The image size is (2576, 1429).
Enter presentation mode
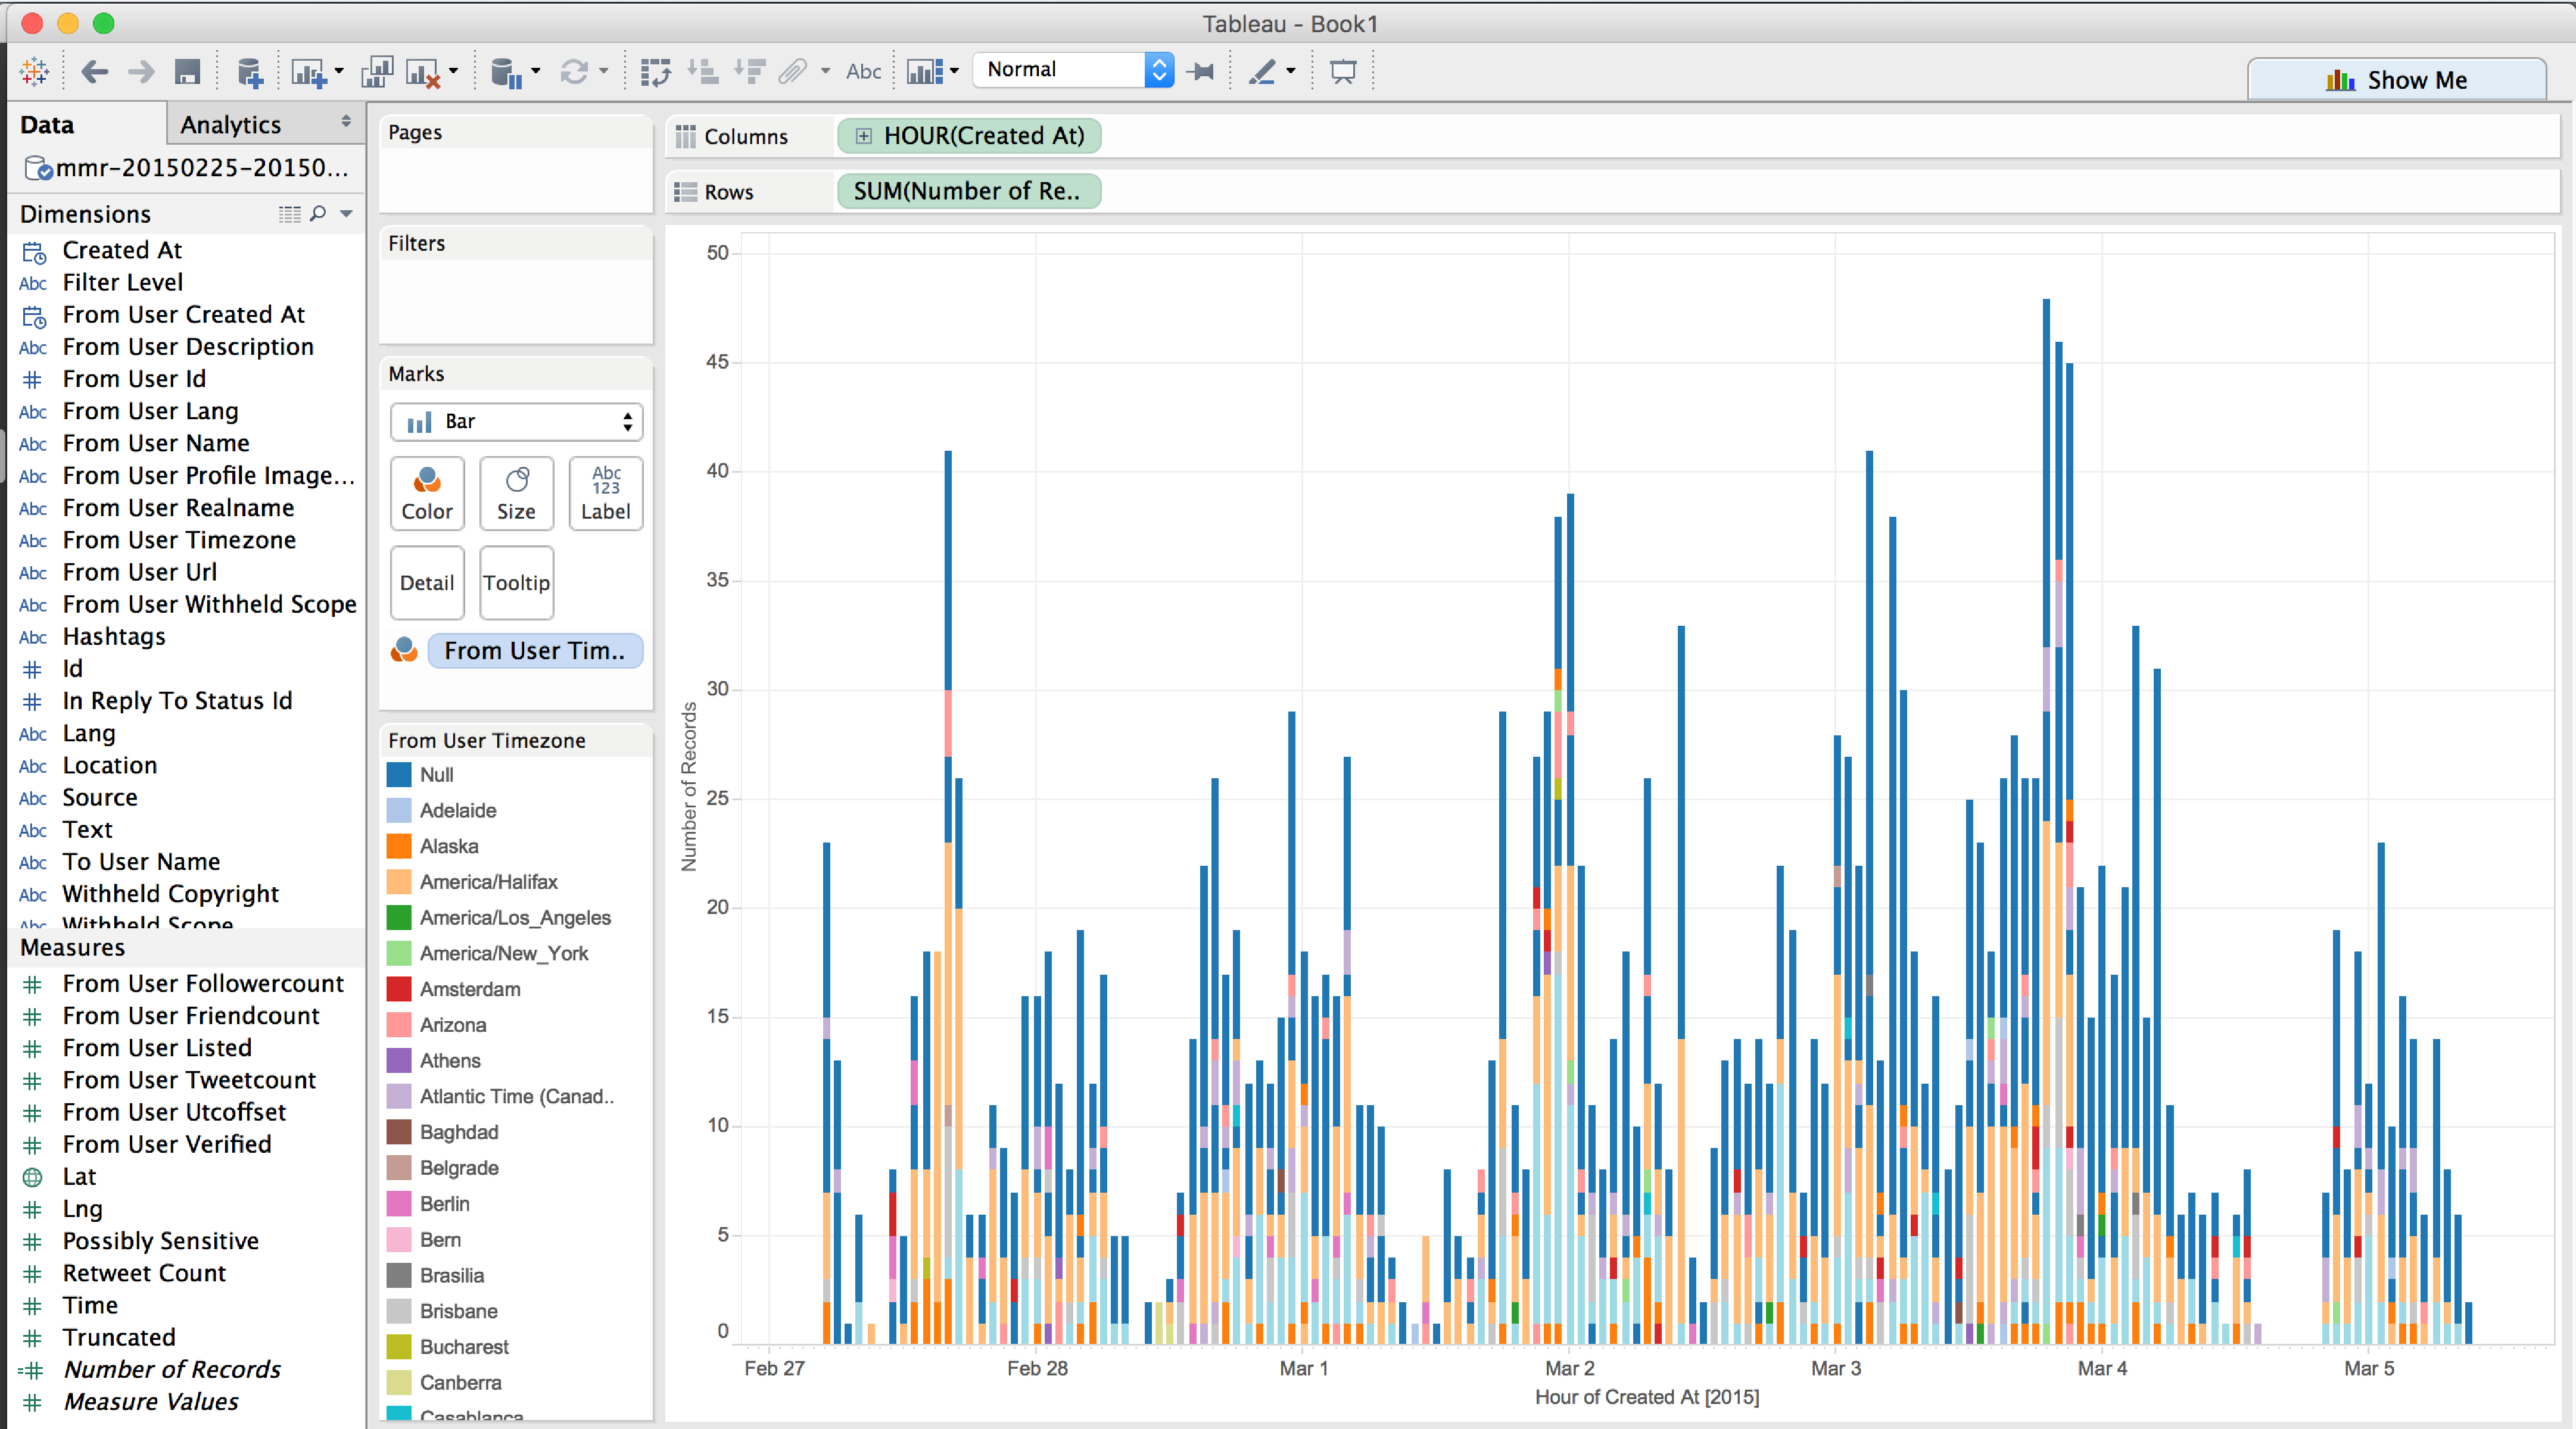1343,72
